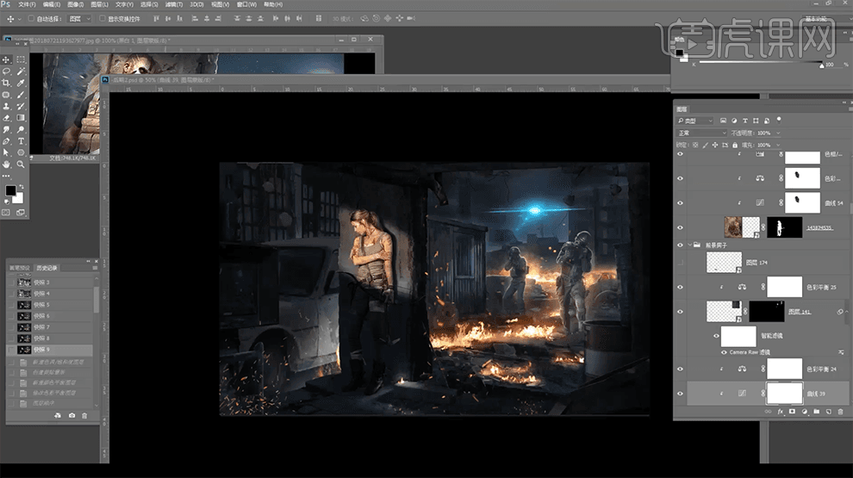853x478 pixels.
Task: Hide the 色彩平衡 25 layer
Action: pos(680,287)
